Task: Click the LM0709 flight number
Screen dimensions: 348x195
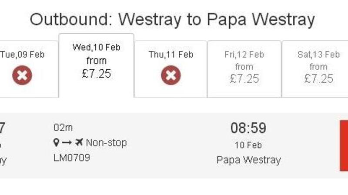Action: [x=72, y=158]
